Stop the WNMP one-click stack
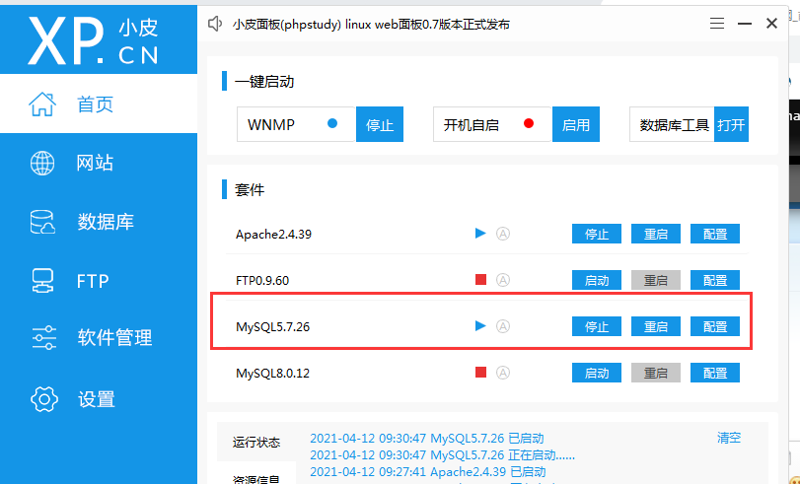800x484 pixels. pyautogui.click(x=380, y=124)
